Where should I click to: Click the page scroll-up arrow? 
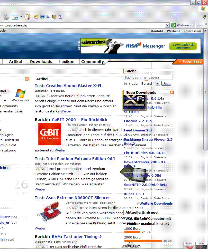pyautogui.click(x=205, y=31)
